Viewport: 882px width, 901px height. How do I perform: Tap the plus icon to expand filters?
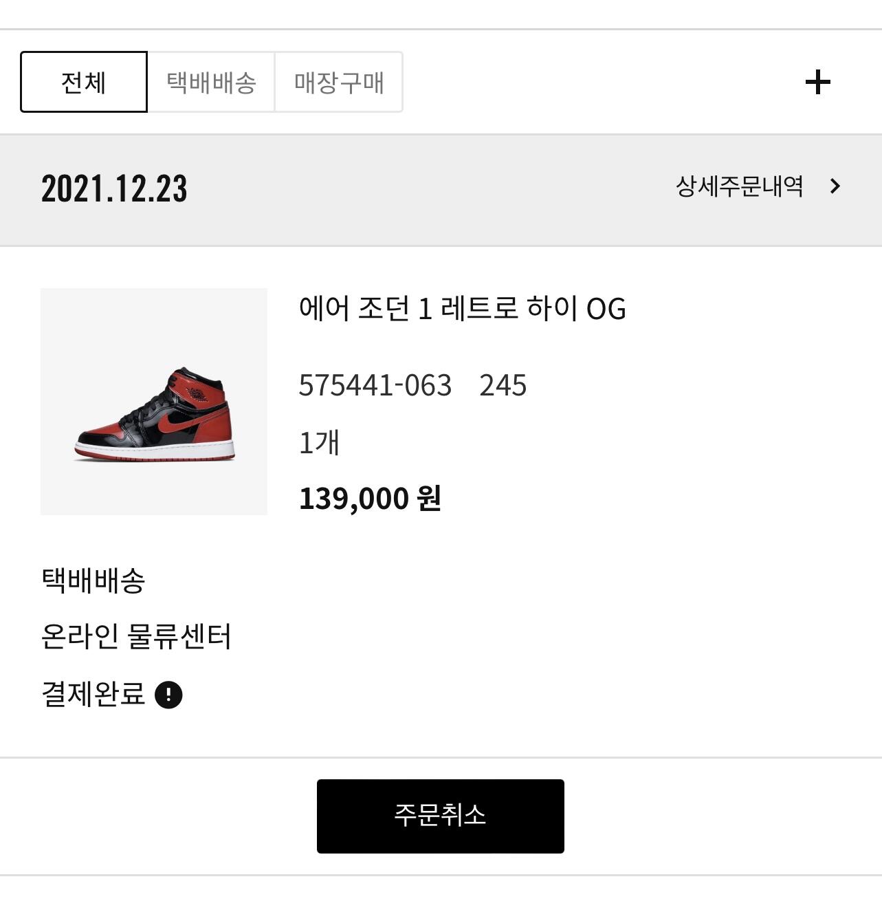pyautogui.click(x=817, y=82)
